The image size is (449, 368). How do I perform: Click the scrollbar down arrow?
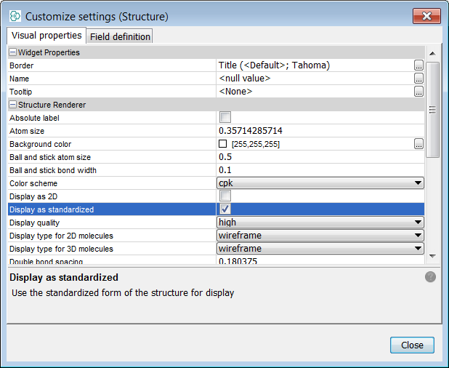click(432, 256)
